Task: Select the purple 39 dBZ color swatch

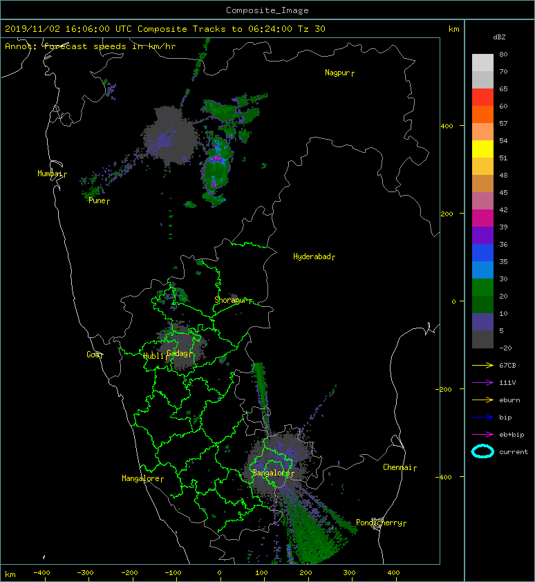Action: (482, 236)
